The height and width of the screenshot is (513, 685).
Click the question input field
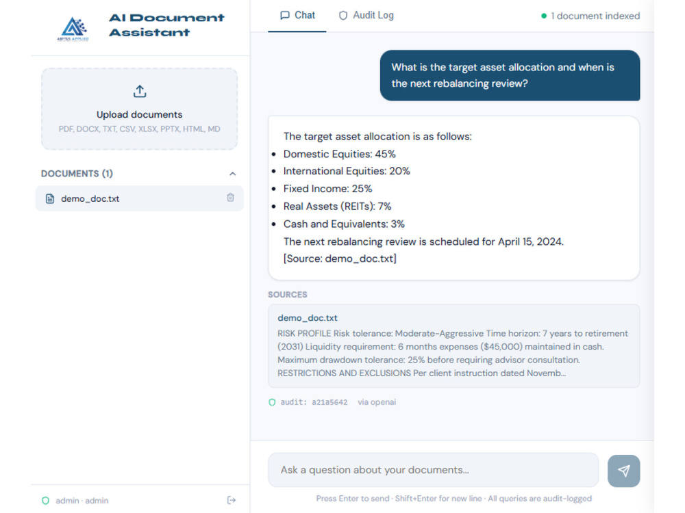pyautogui.click(x=434, y=470)
